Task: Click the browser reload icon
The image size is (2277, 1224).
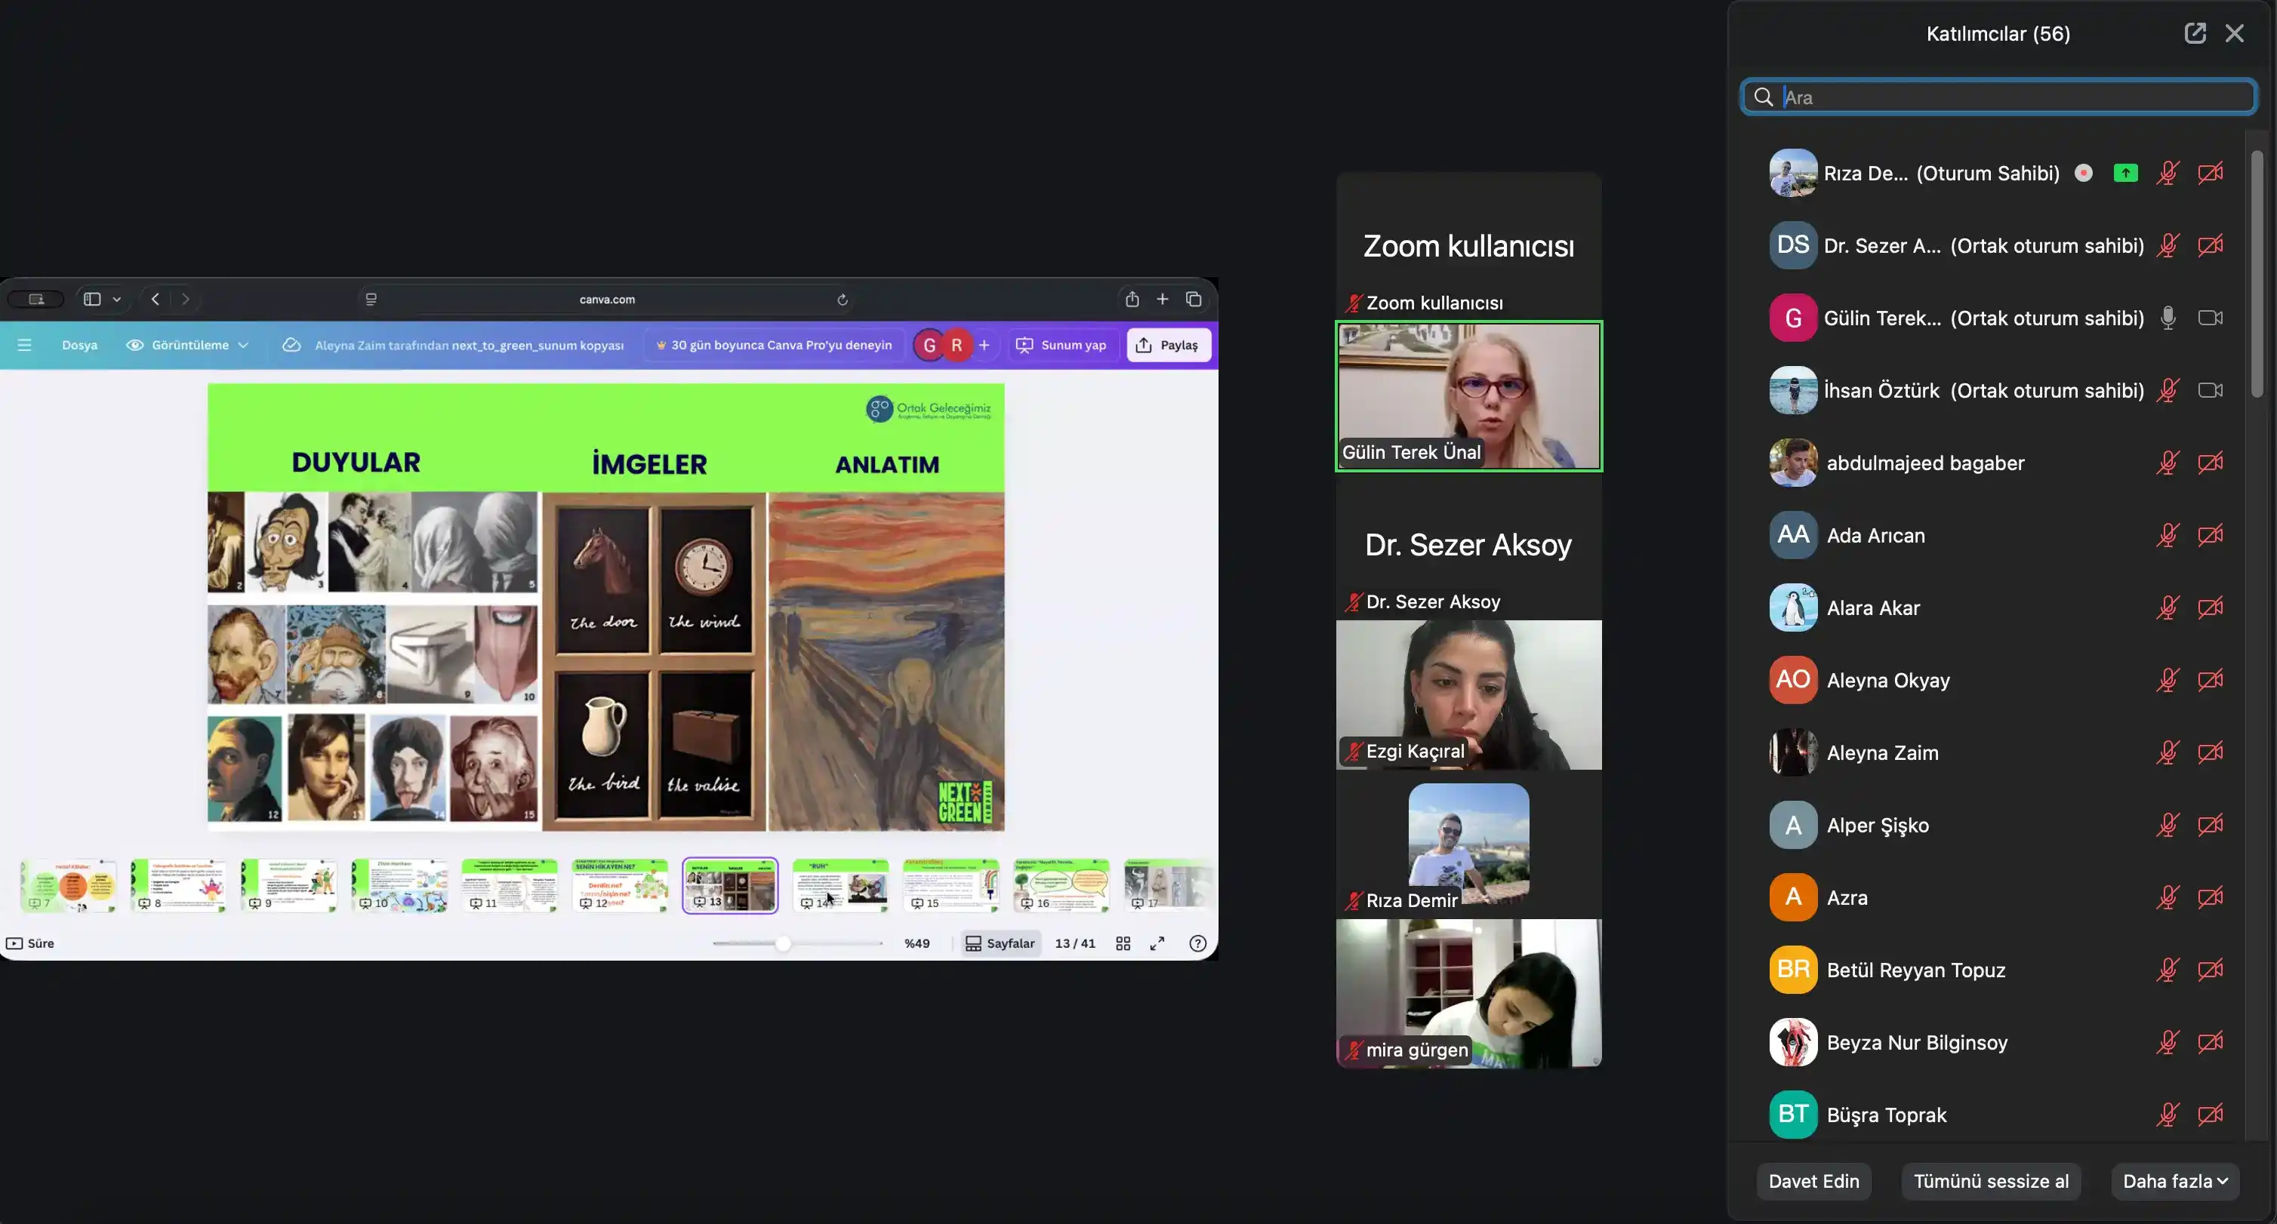Action: point(843,300)
